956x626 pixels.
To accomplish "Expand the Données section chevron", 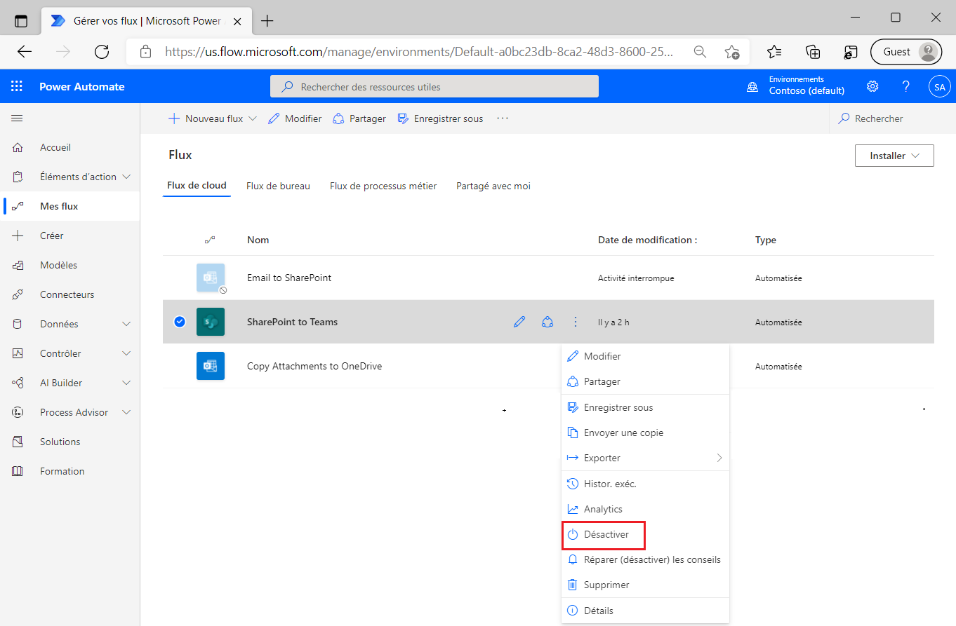I will point(126,324).
